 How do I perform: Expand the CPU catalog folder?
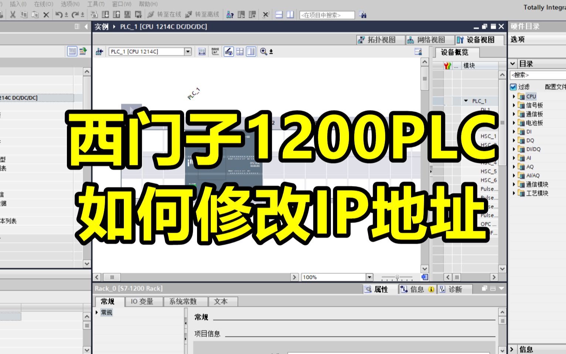pos(514,96)
